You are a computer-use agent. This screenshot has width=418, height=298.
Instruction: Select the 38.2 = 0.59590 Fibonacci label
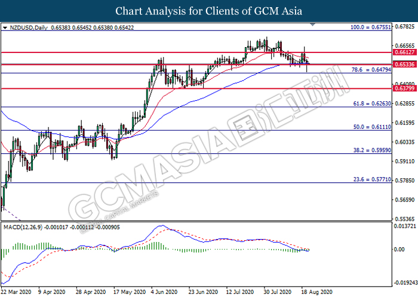pyautogui.click(x=372, y=150)
